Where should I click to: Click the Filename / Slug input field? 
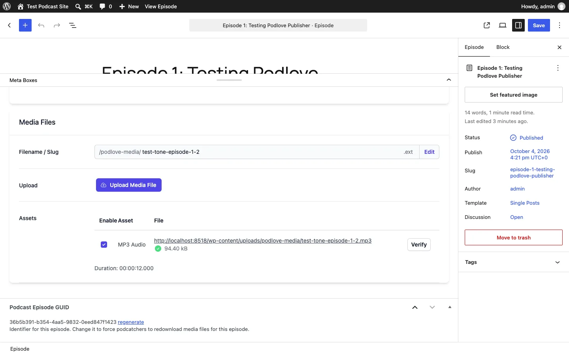point(257,152)
